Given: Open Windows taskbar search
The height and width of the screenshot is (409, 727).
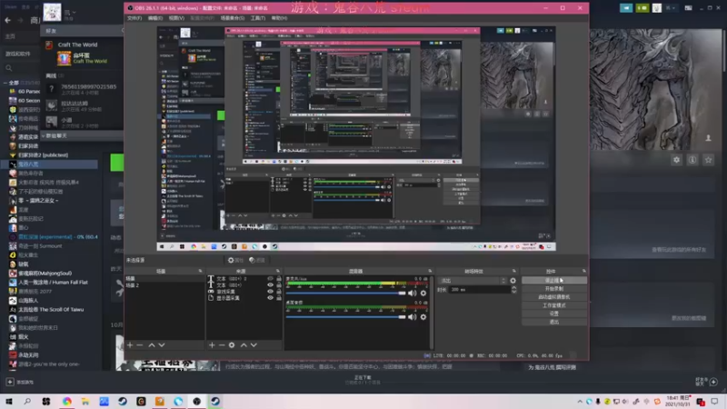Looking at the screenshot, I should pos(27,402).
